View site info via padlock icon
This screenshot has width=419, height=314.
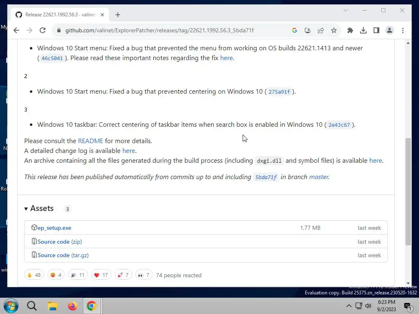(x=59, y=30)
